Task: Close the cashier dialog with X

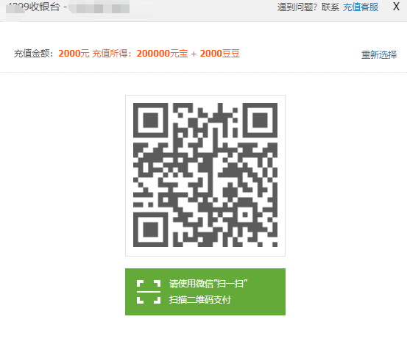Action: tap(396, 7)
